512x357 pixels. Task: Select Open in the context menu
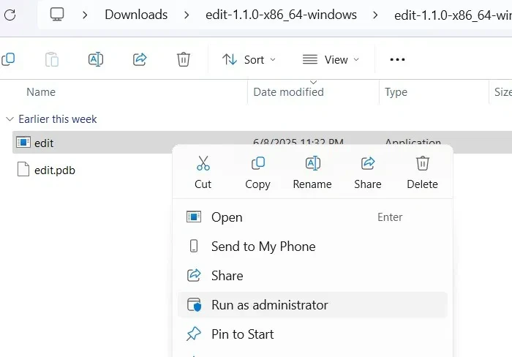tap(227, 217)
